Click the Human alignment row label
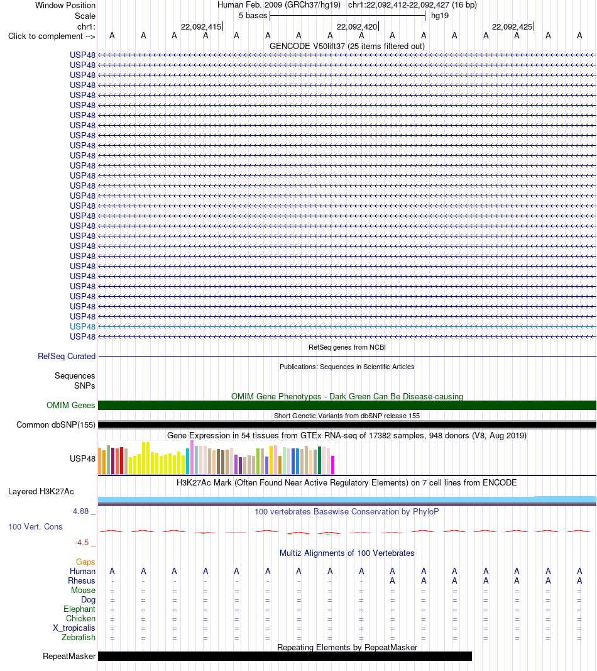This screenshot has width=597, height=671. pos(82,571)
